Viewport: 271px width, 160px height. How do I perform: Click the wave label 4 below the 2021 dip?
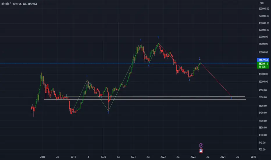(x=149, y=65)
